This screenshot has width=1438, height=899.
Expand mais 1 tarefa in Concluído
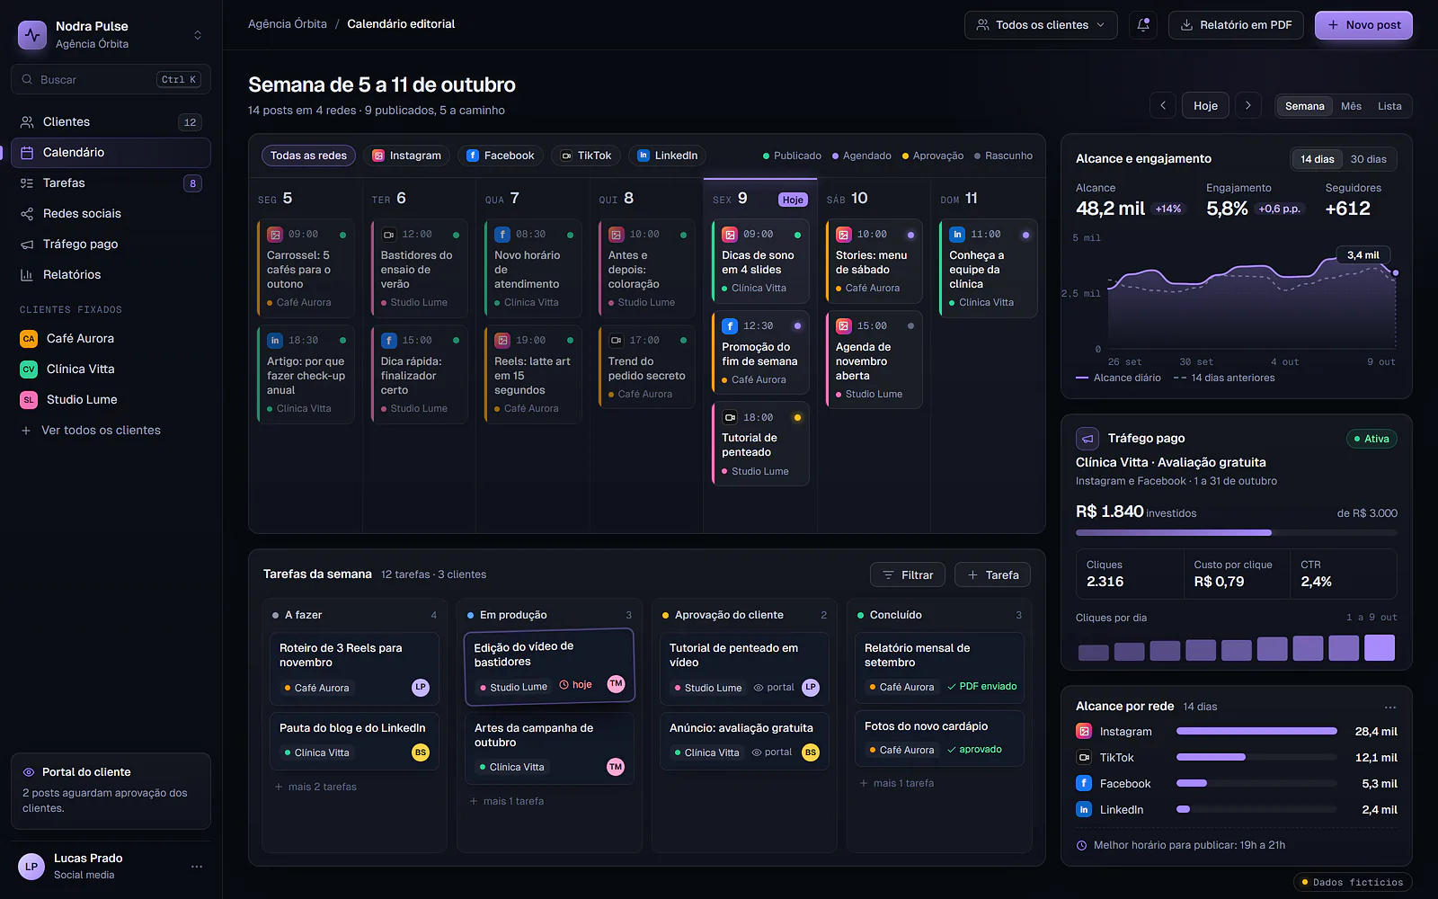(897, 783)
